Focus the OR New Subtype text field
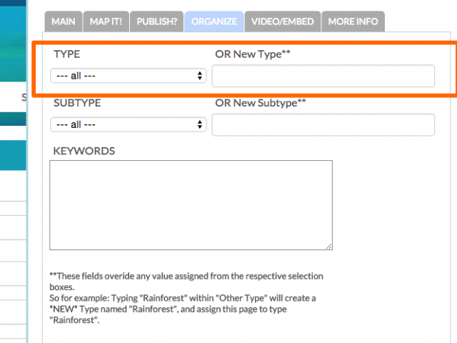This screenshot has height=343, width=457. (x=323, y=125)
